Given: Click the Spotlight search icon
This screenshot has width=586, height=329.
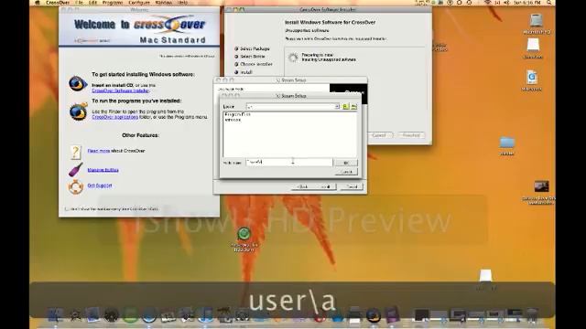Looking at the screenshot, I should click(549, 2).
